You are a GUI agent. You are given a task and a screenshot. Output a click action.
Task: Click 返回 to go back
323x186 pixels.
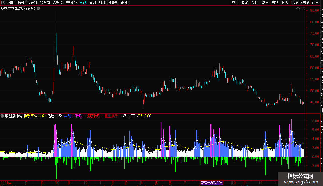[315, 3]
